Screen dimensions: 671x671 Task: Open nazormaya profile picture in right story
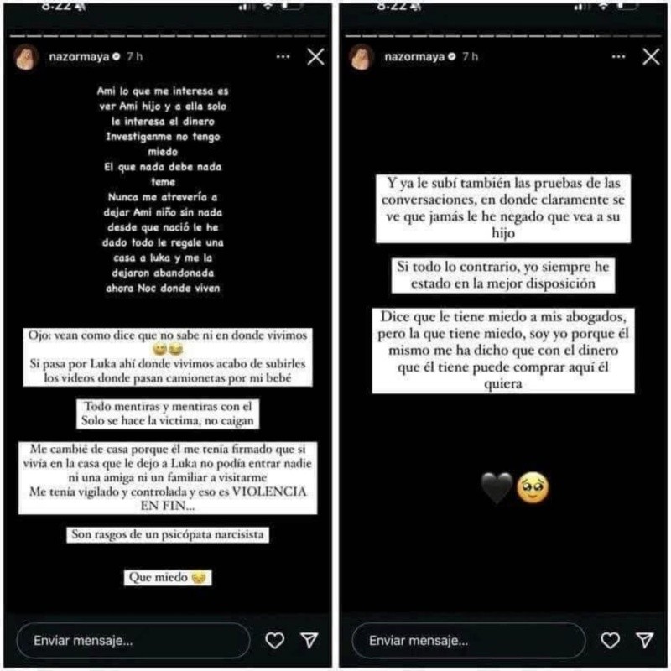pos(362,57)
